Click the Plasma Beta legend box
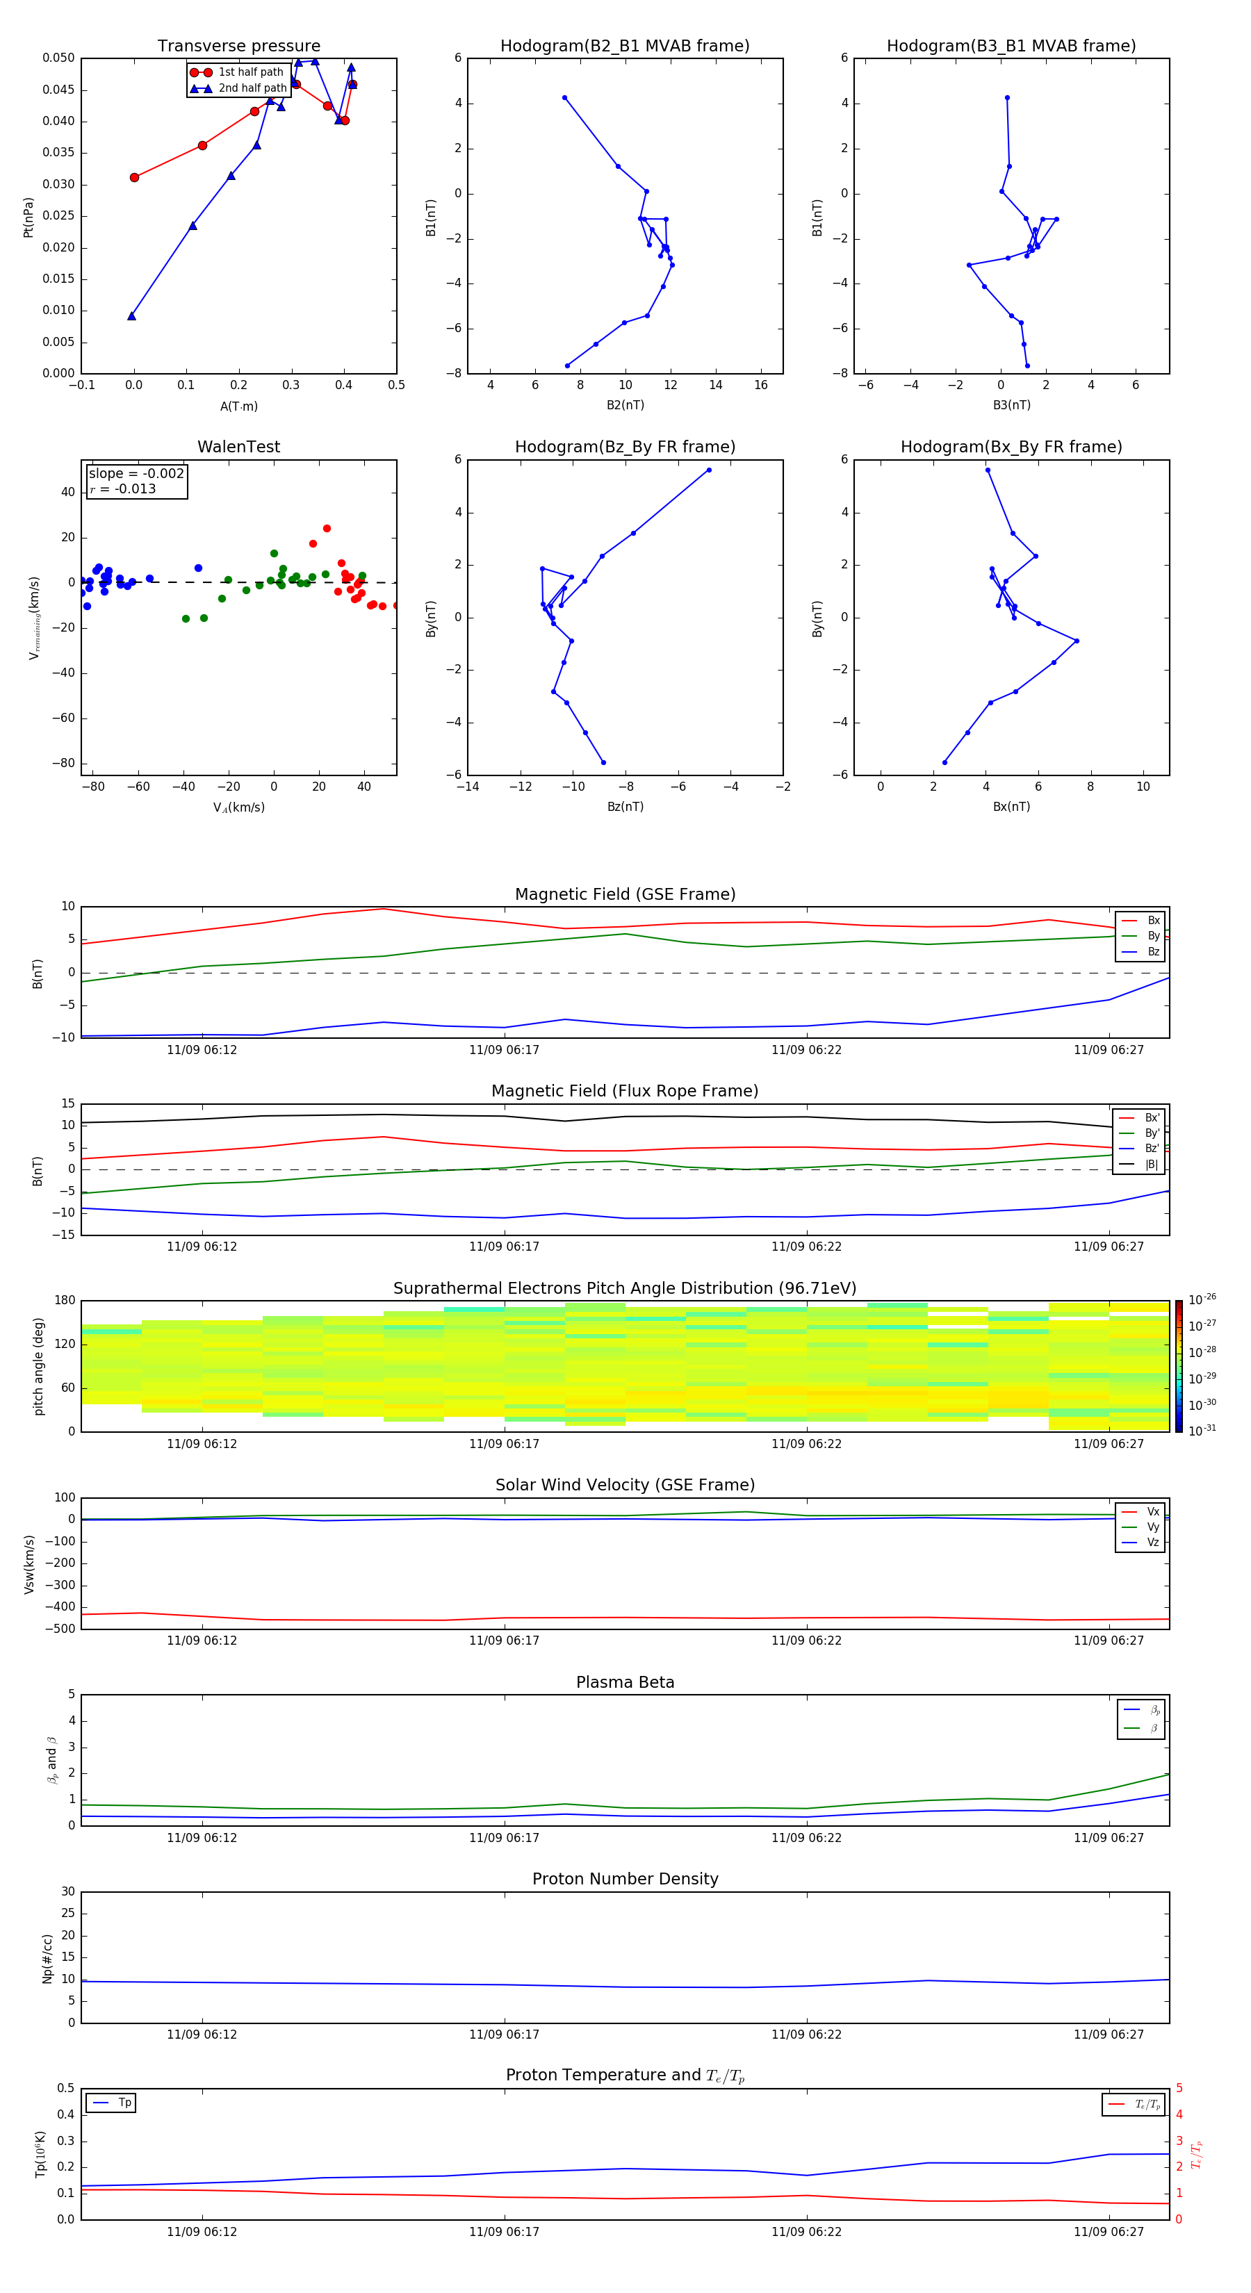The width and height of the screenshot is (1251, 2293). (x=1140, y=1718)
